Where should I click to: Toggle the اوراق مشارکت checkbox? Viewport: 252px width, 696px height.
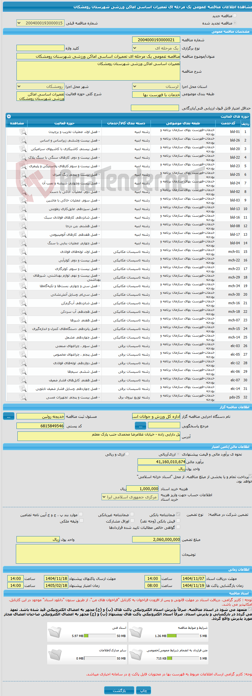tap(132, 521)
